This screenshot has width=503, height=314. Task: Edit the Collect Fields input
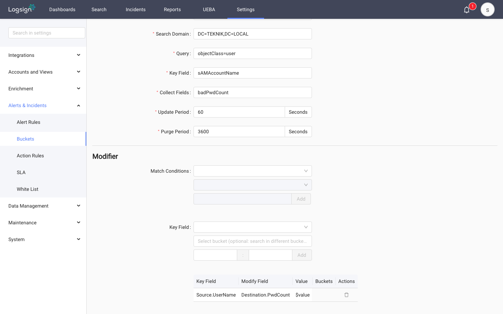pyautogui.click(x=253, y=92)
